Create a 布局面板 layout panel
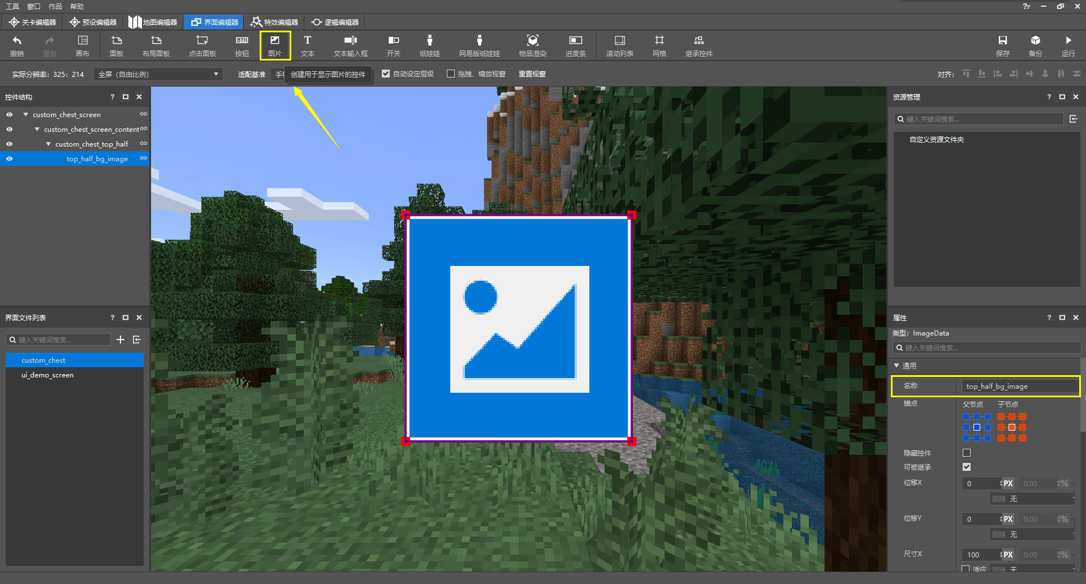Image resolution: width=1086 pixels, height=584 pixels. click(x=156, y=46)
